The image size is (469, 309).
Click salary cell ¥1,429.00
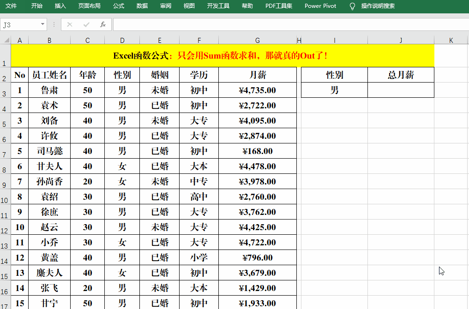(x=258, y=288)
